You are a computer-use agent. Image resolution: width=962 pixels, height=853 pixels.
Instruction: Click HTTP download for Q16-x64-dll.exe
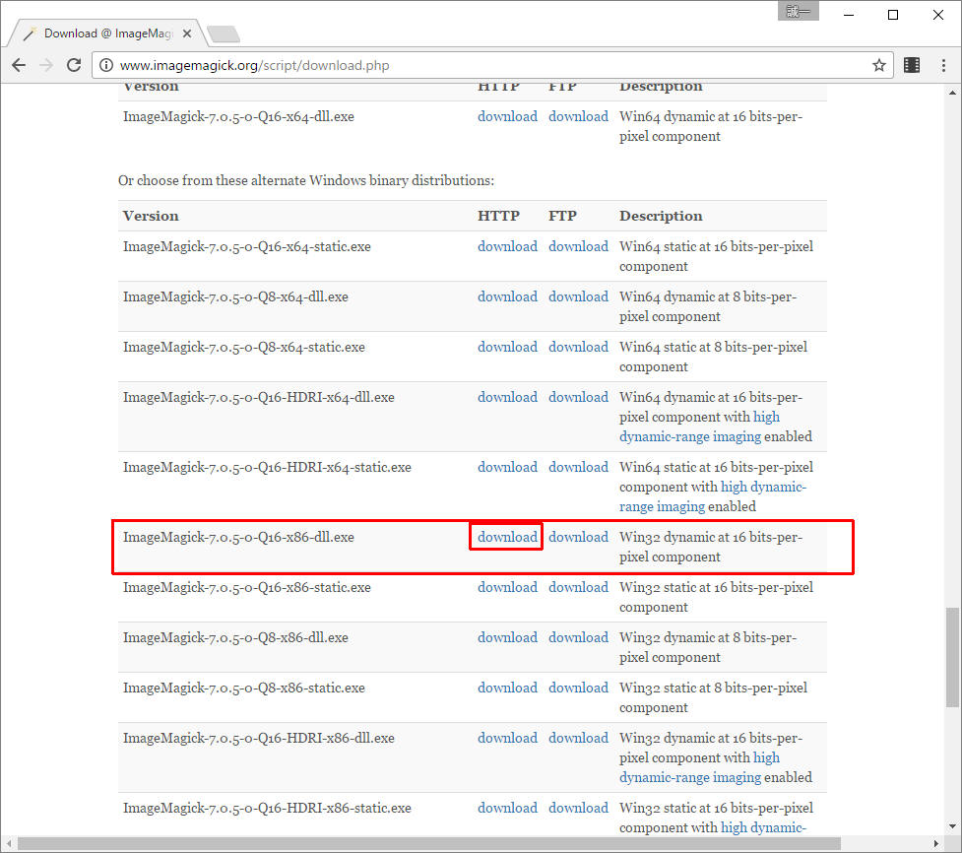click(x=507, y=116)
